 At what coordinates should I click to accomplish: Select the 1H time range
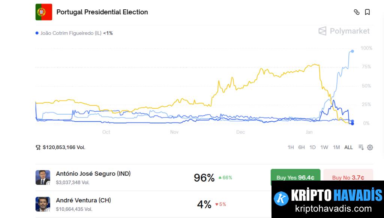(x=291, y=147)
